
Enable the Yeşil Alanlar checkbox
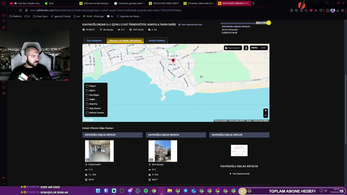pyautogui.click(x=87, y=108)
